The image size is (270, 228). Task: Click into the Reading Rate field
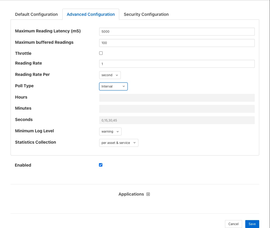click(x=177, y=64)
